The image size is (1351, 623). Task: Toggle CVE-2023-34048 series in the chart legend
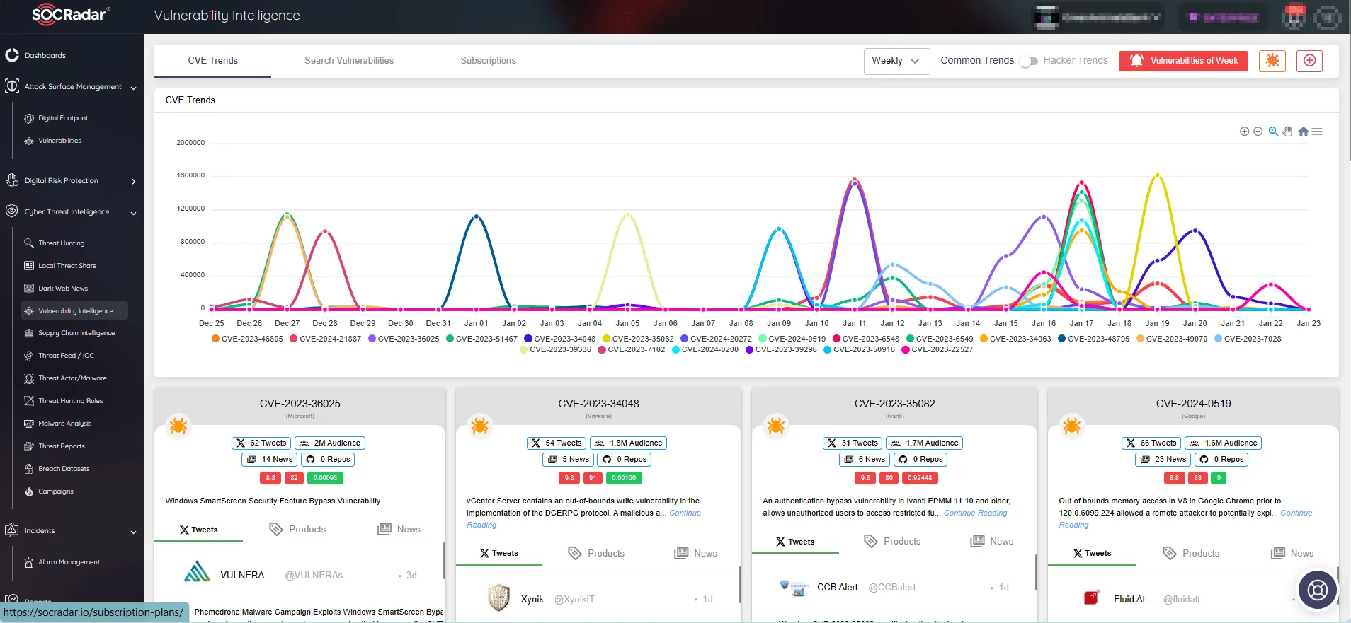[559, 339]
